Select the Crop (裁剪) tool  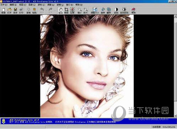click(x=66, y=11)
